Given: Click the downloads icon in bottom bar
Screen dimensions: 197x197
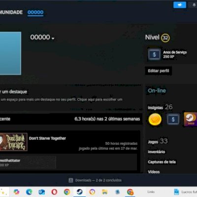Looking at the screenshot, I should tap(71, 180).
